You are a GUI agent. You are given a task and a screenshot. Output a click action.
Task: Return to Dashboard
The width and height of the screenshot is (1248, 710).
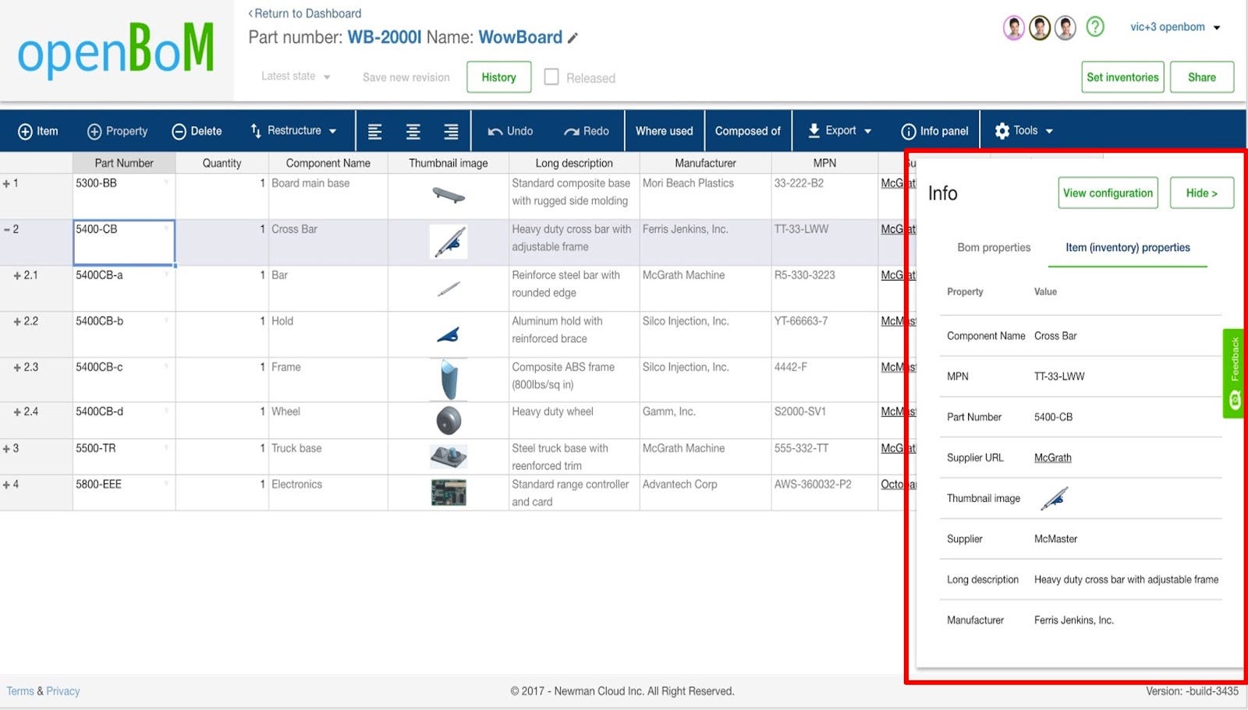pos(305,13)
